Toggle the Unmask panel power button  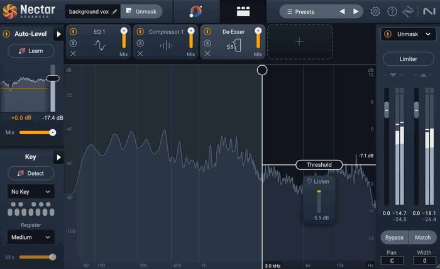388,34
